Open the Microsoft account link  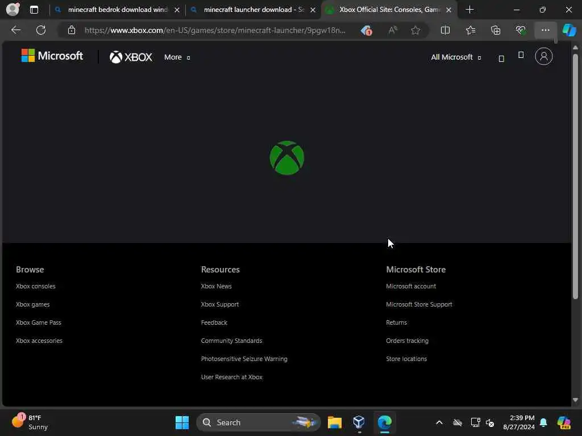coord(411,286)
